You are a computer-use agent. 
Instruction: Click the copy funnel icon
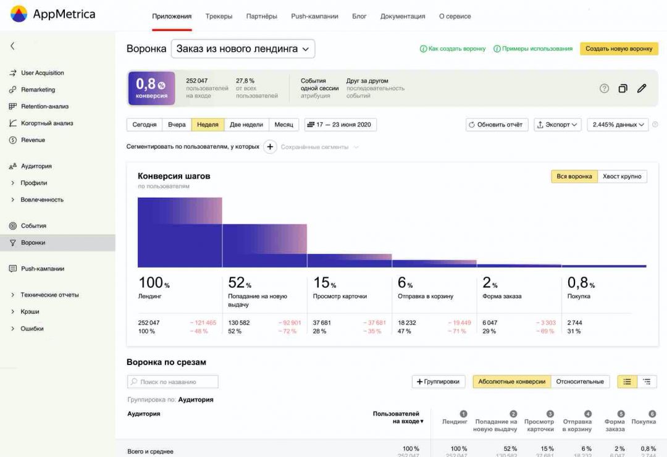(623, 88)
